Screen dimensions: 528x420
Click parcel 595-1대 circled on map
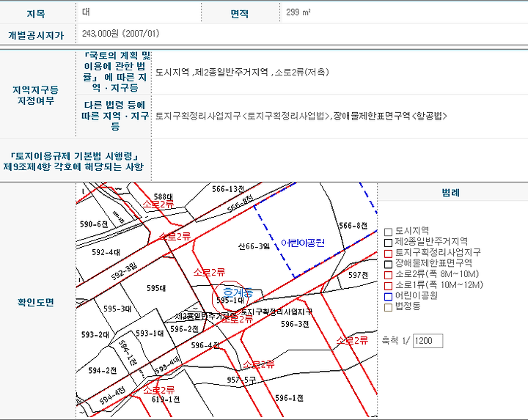coord(230,301)
